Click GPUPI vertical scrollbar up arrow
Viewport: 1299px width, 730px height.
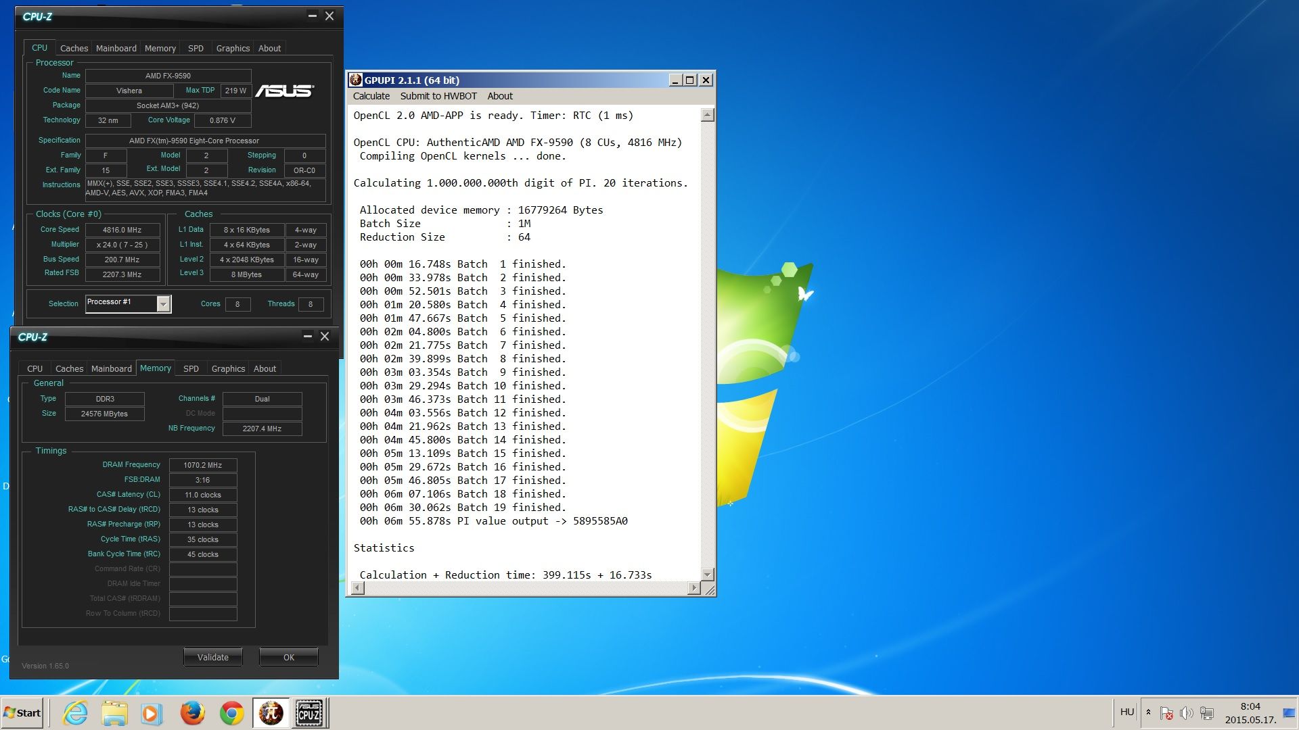coord(707,115)
